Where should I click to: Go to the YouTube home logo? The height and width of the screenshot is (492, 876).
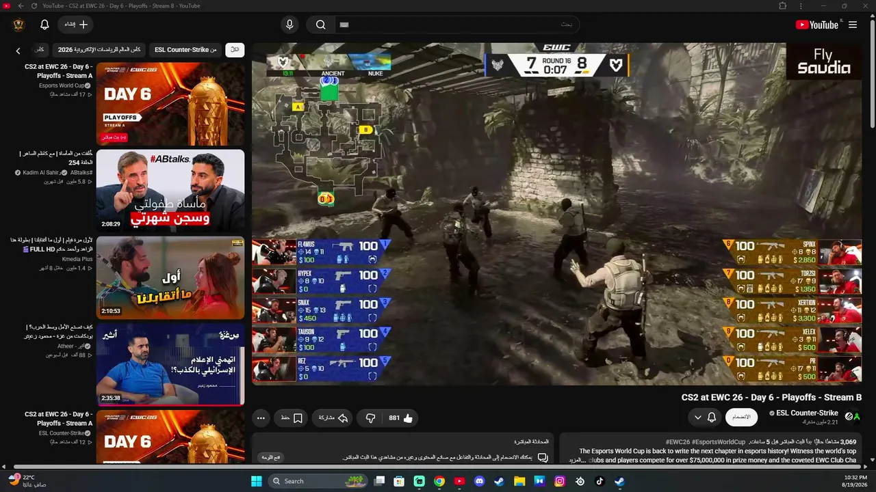click(x=817, y=25)
